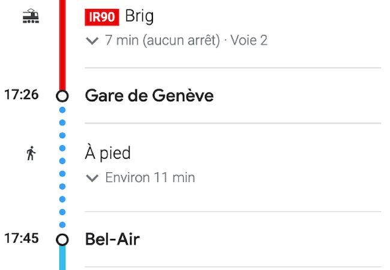Click the "7 min (aucun arrêt)" duration text
The width and height of the screenshot is (390, 270).
pos(162,41)
